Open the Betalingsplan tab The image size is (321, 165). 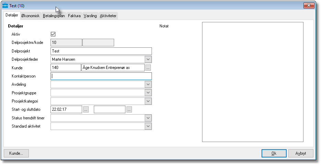54,16
